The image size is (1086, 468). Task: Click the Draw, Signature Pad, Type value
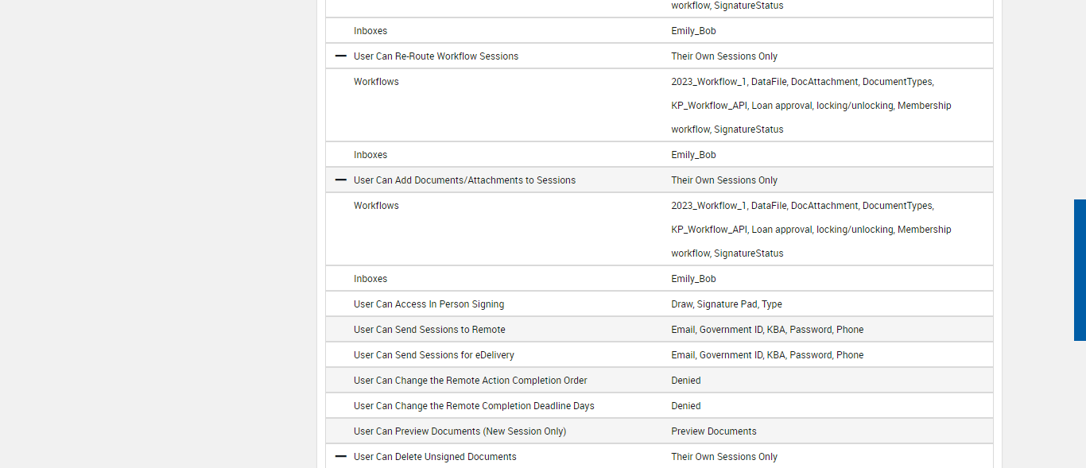726,304
